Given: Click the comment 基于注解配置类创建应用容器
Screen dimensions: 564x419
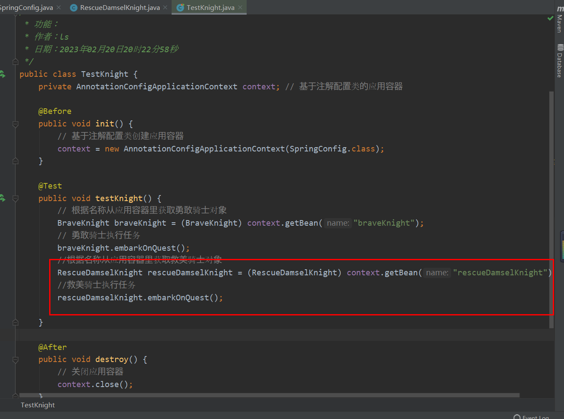Looking at the screenshot, I should tap(121, 136).
